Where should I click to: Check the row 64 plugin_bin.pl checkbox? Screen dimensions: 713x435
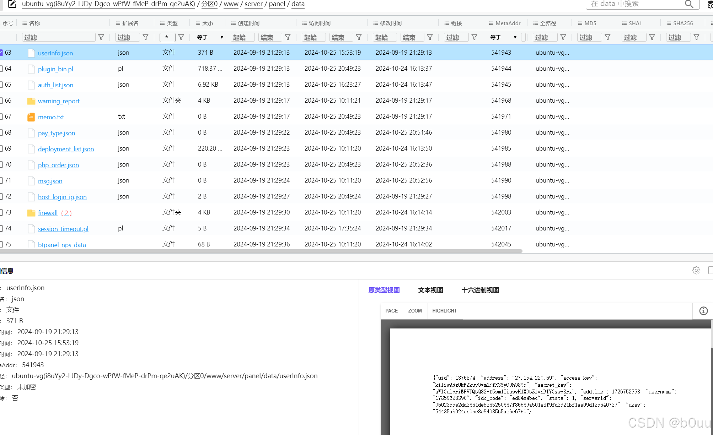pyautogui.click(x=1, y=69)
